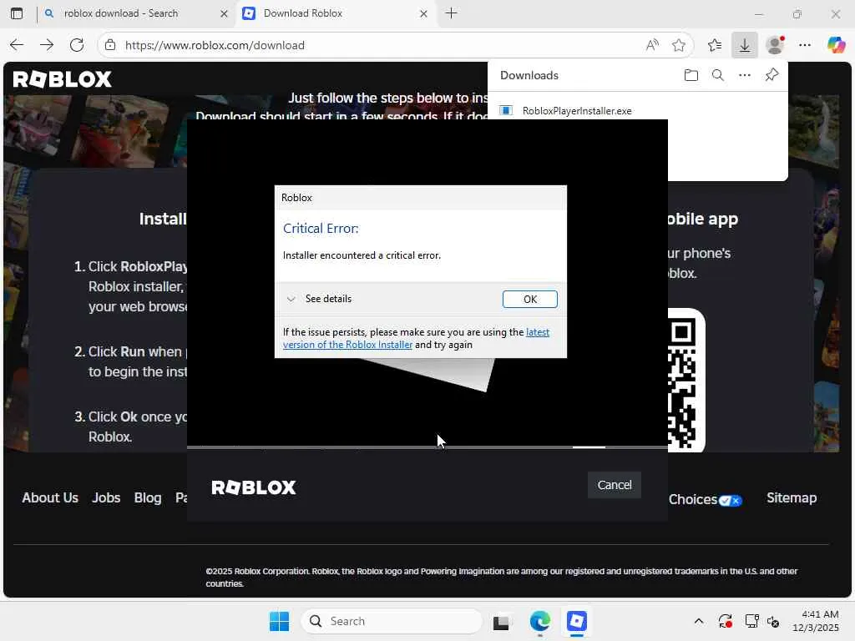Open the Favorites list icon
The image size is (855, 641).
coord(715,45)
